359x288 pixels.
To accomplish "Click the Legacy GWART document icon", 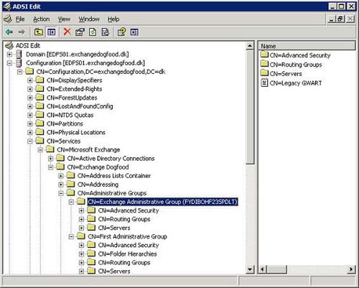I will [x=264, y=83].
